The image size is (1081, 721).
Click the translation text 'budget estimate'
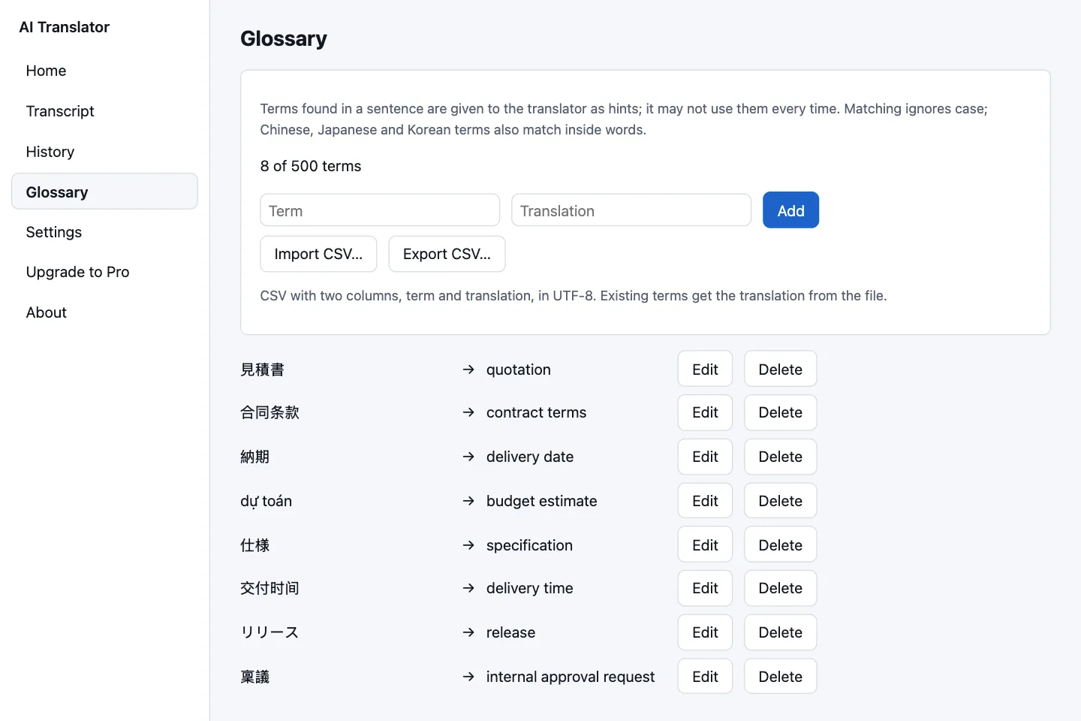[x=541, y=501]
